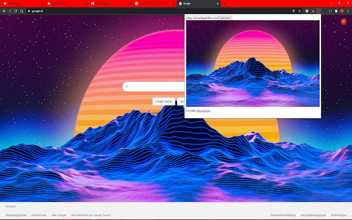Close the Einstellungen tab

(x=42, y=4)
